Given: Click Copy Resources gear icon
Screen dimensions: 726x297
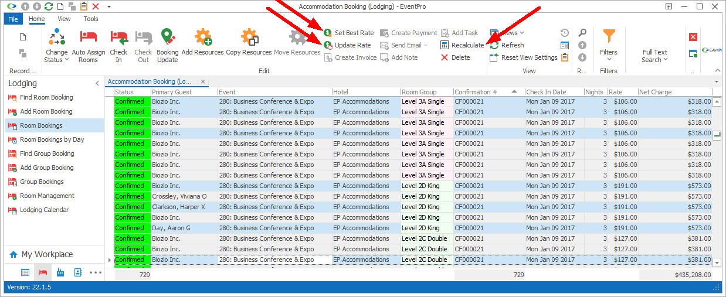Looking at the screenshot, I should (x=249, y=37).
